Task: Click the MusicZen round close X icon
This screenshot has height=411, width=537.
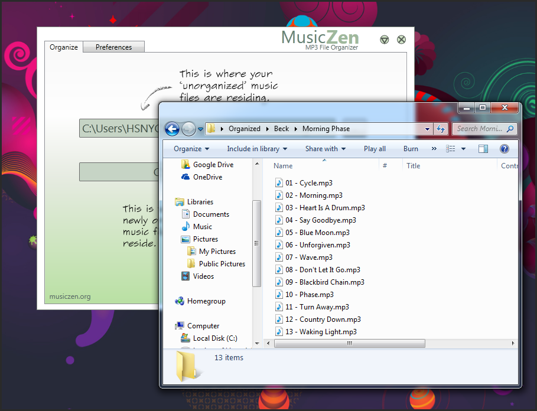Action: [x=401, y=40]
